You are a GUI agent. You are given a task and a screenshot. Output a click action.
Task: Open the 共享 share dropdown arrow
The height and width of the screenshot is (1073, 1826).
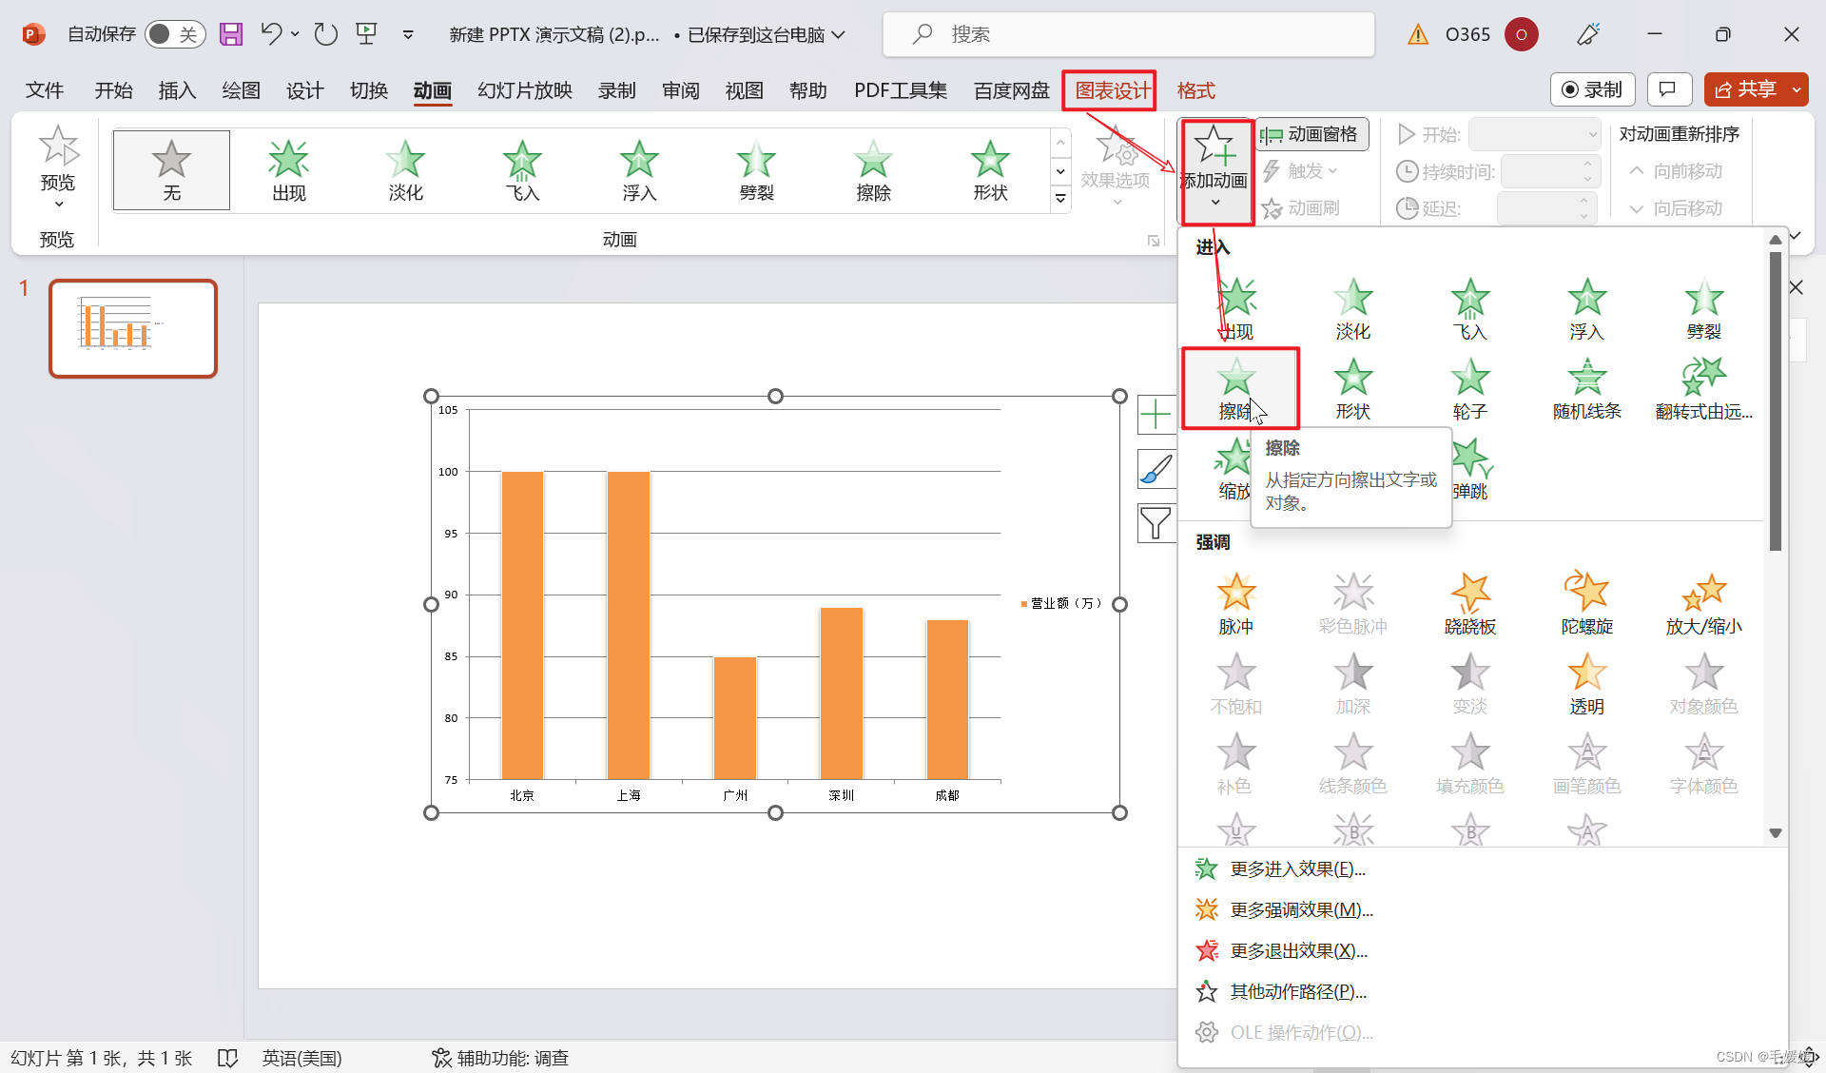tap(1797, 89)
